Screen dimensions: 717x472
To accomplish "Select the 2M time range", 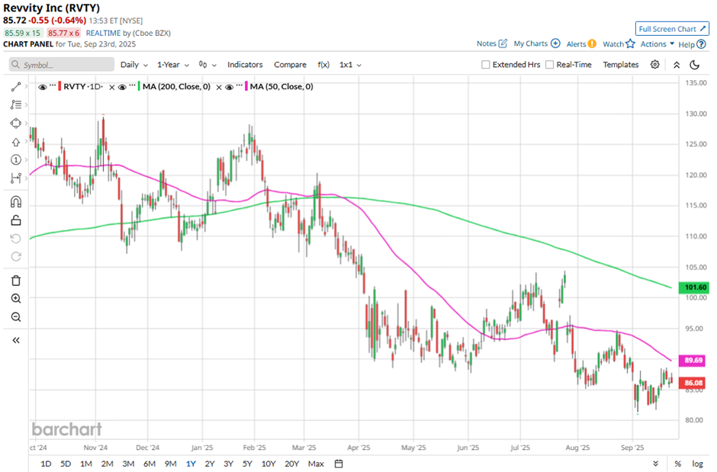I will (x=107, y=464).
